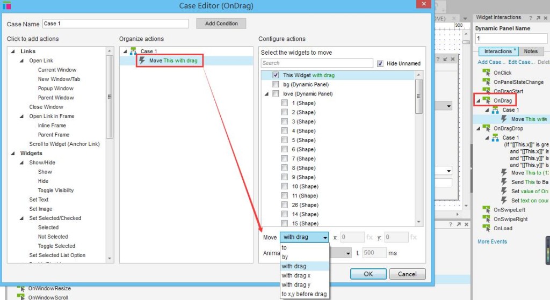Click lightning icon for Send This to Back
The height and width of the screenshot is (300, 550).
coord(504,182)
